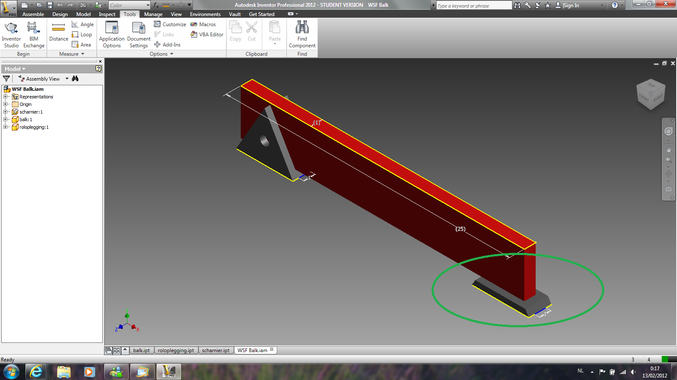Click the Communication Center satellite icon
This screenshot has width=677, height=380.
[538, 5]
